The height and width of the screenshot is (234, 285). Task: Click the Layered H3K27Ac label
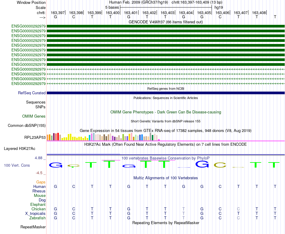19,149
